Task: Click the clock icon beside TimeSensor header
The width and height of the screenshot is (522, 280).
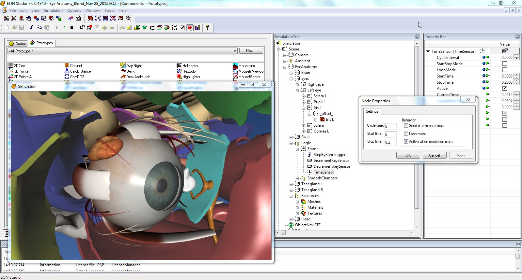Action: pos(482,51)
